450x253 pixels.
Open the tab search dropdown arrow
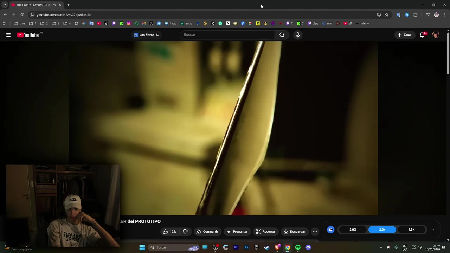click(5, 5)
